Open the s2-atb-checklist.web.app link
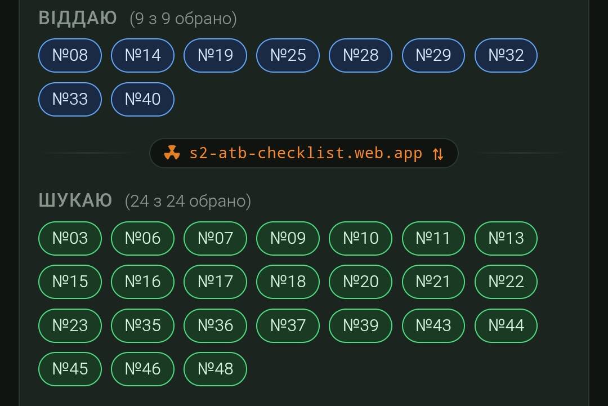 pos(306,153)
